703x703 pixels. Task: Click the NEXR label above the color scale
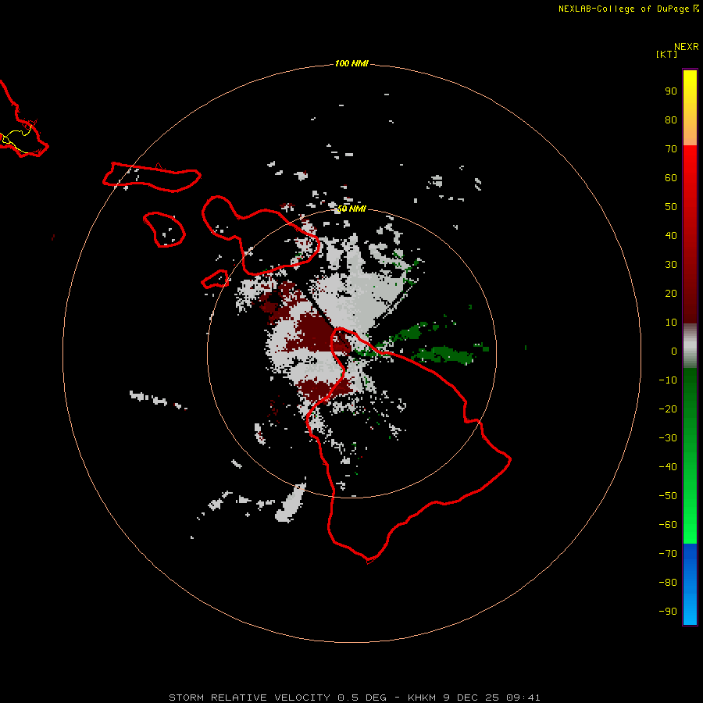click(x=687, y=47)
